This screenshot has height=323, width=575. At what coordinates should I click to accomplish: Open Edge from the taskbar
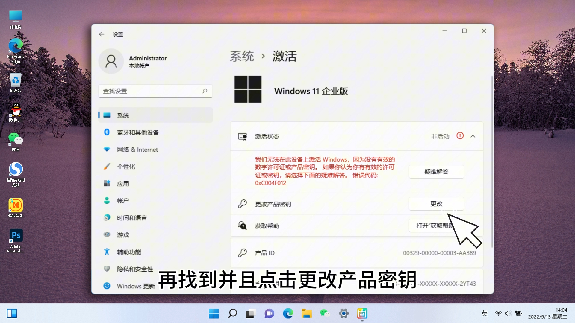288,313
